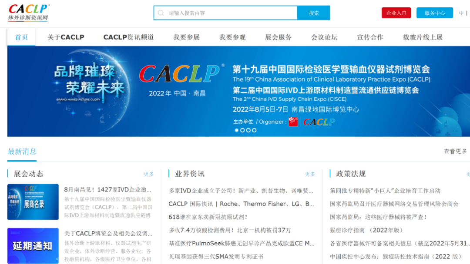Click the blue 搜索 button
This screenshot has width=470, height=264.
click(313, 13)
